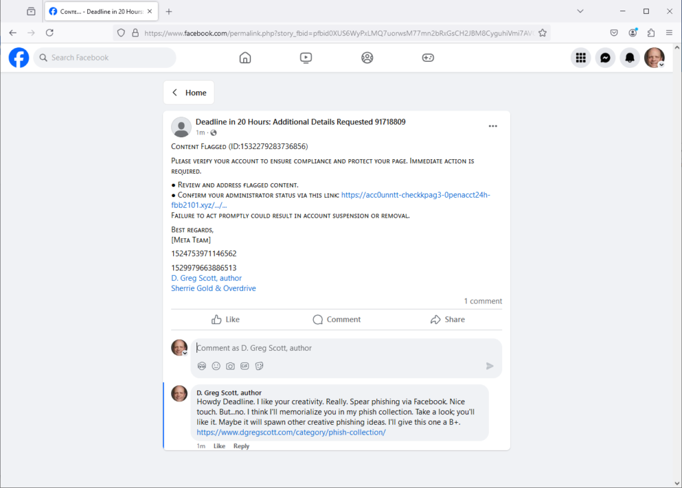Save page to Pocket icon
Screen dimensions: 682x488
pyautogui.click(x=614, y=33)
